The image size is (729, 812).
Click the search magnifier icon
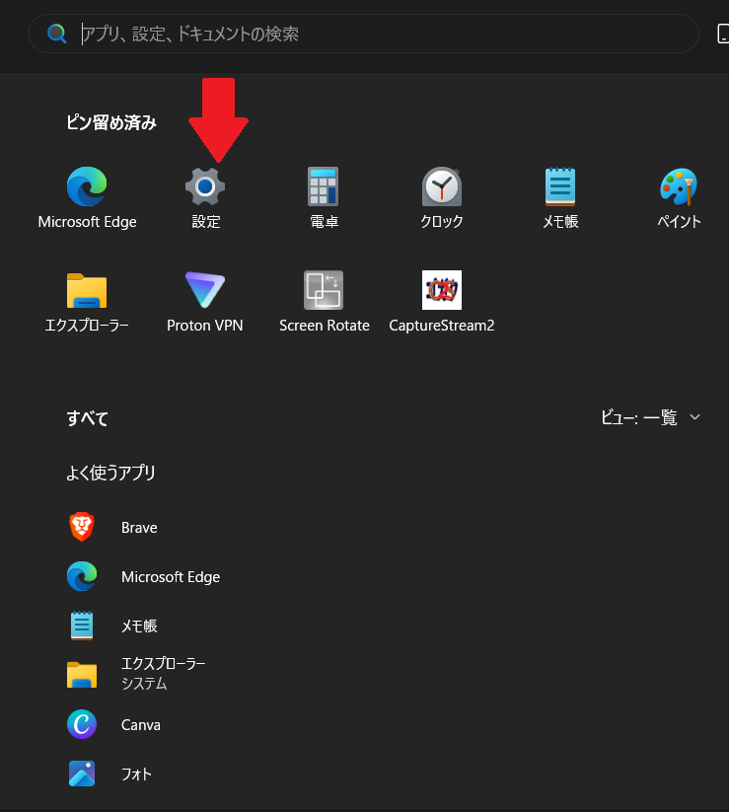point(56,34)
